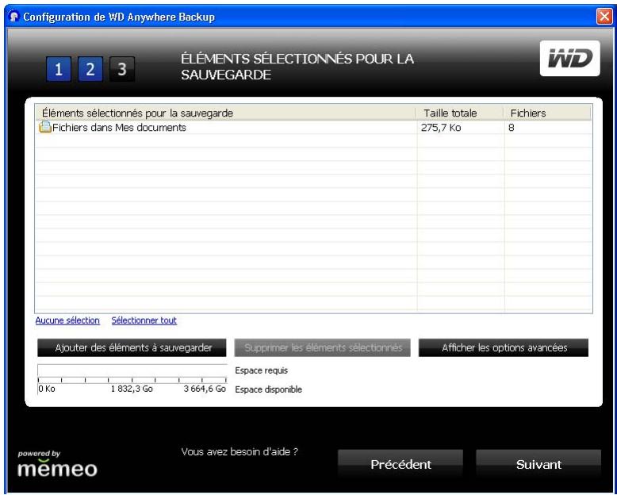Click the step 1 wizard indicator

tap(59, 69)
